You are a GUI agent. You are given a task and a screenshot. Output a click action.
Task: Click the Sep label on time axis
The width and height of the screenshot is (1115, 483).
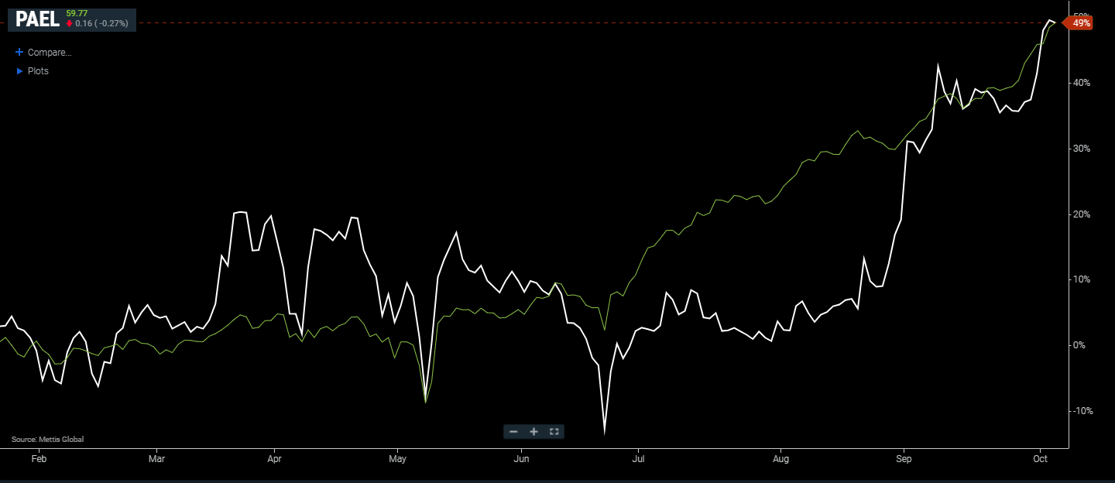click(903, 459)
